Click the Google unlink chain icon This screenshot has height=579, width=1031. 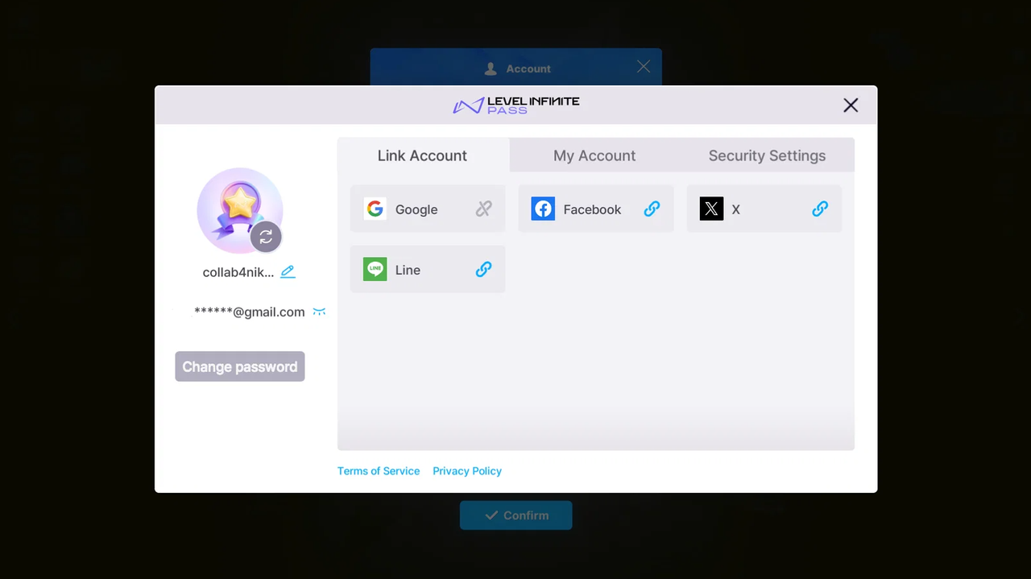[483, 209]
